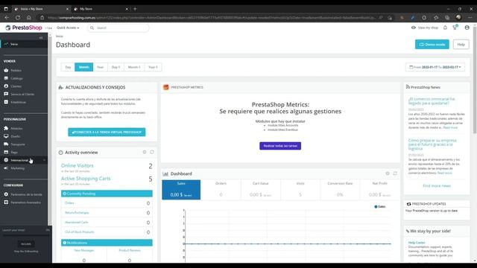Select the Year period tab
477x268 pixels.
coord(101,67)
